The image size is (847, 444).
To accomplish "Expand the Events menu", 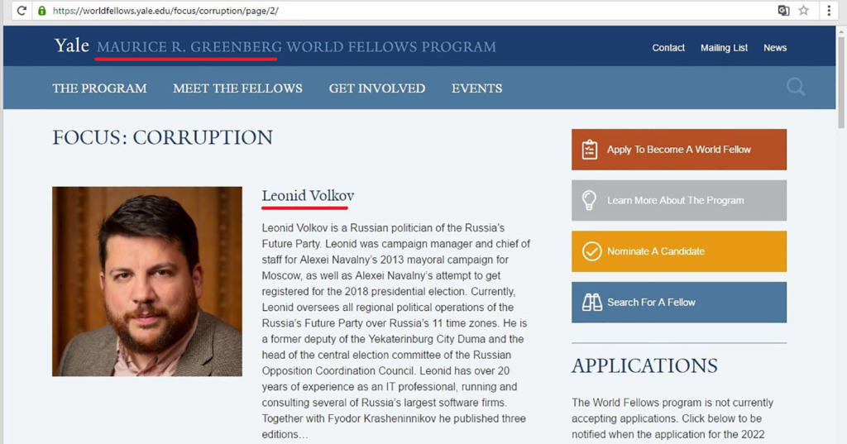I will point(476,88).
